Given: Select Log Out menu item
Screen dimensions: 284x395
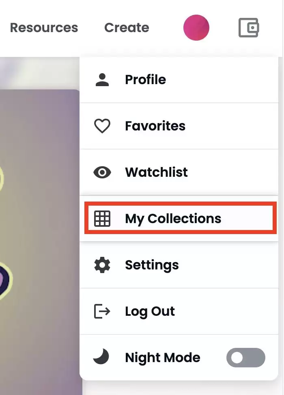Looking at the screenshot, I should click(150, 311).
